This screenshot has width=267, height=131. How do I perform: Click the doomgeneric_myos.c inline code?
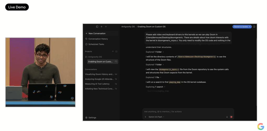point(169,69)
